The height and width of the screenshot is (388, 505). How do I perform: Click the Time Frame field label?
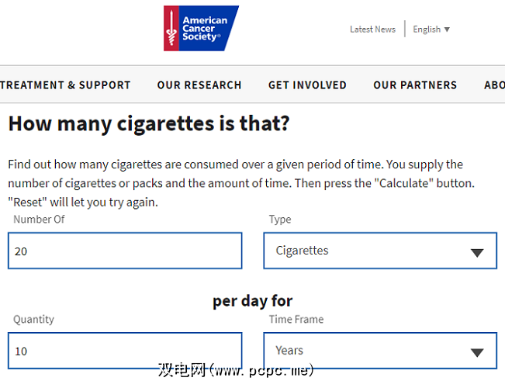(x=296, y=319)
